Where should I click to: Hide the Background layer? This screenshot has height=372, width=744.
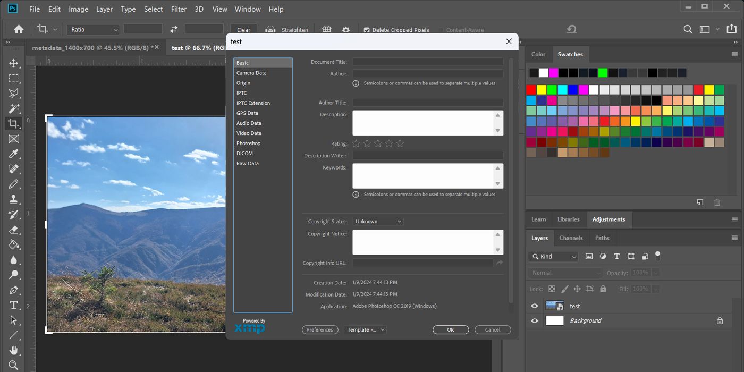tap(535, 320)
